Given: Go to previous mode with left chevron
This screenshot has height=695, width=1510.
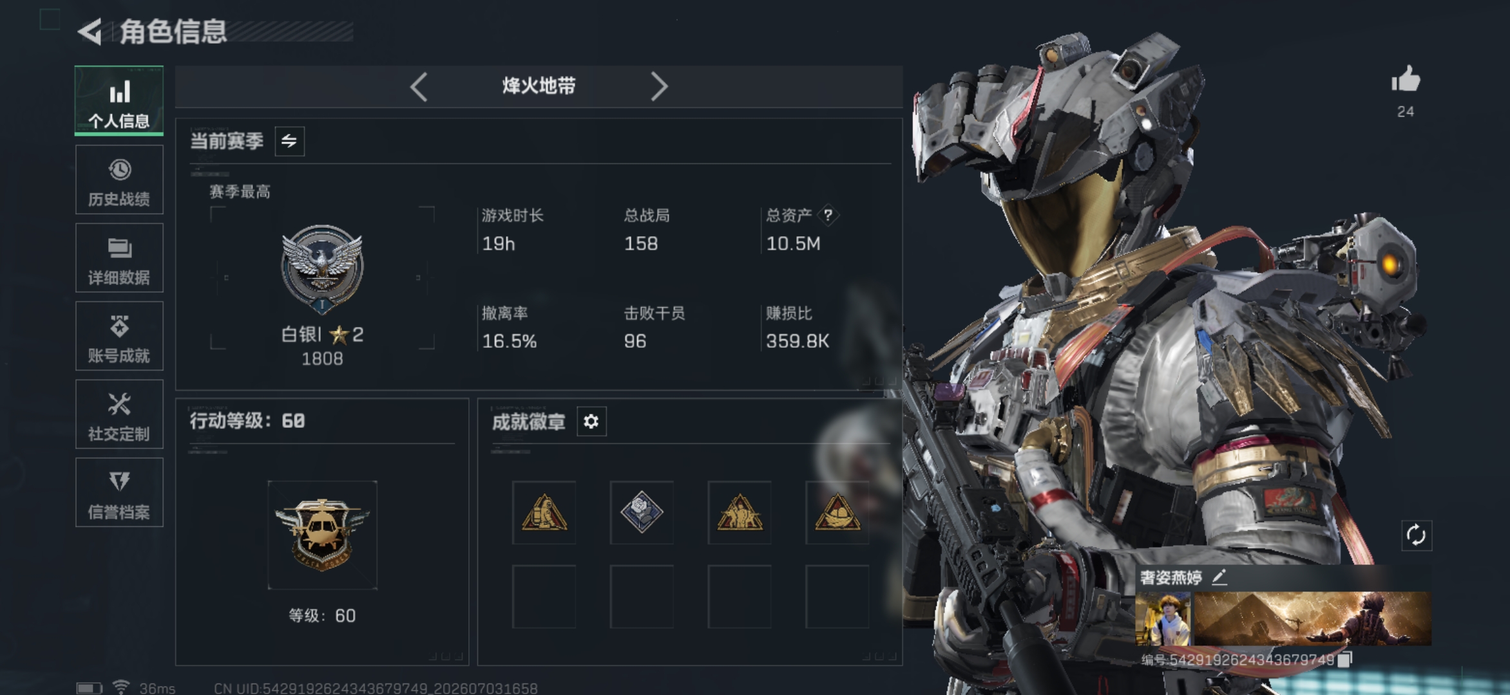Looking at the screenshot, I should [x=419, y=86].
